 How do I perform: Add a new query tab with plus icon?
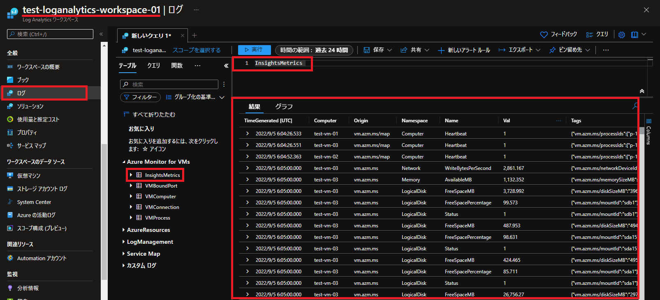pyautogui.click(x=195, y=35)
